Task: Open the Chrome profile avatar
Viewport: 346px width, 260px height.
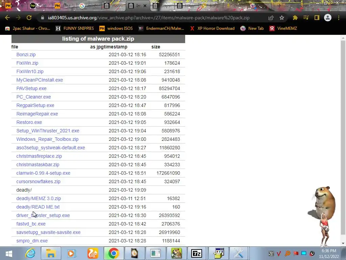Action: pyautogui.click(x=328, y=18)
